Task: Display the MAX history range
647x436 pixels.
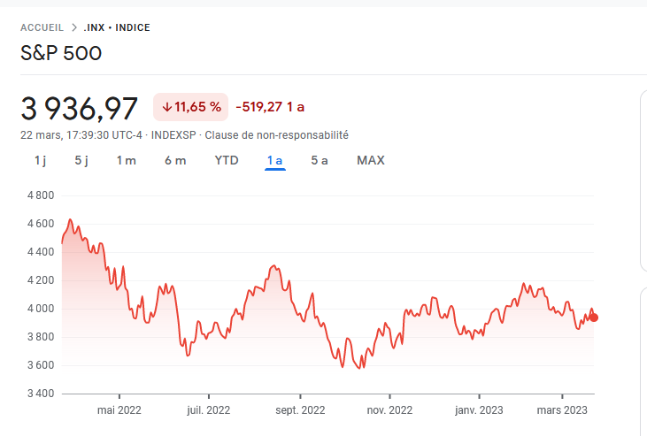Action: (371, 160)
